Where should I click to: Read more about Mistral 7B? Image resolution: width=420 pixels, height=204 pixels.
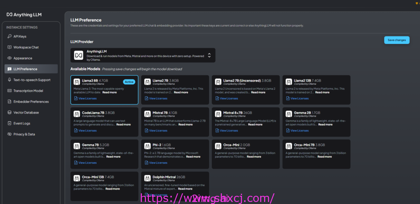coord(186,124)
